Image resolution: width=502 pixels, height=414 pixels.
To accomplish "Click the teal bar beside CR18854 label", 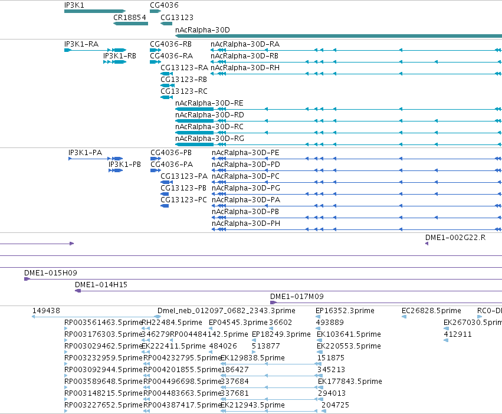I will coord(130,24).
